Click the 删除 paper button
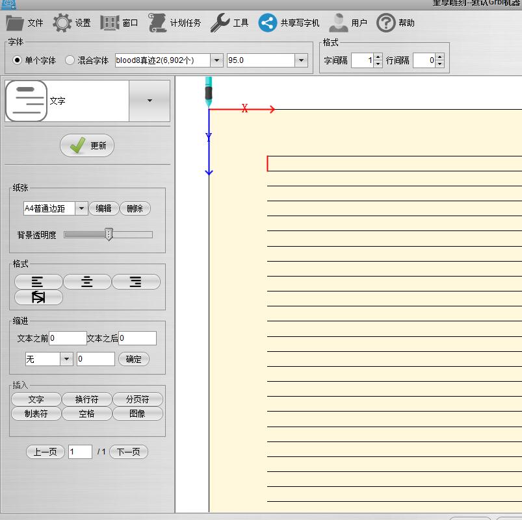This screenshot has width=522, height=520. pyautogui.click(x=135, y=208)
